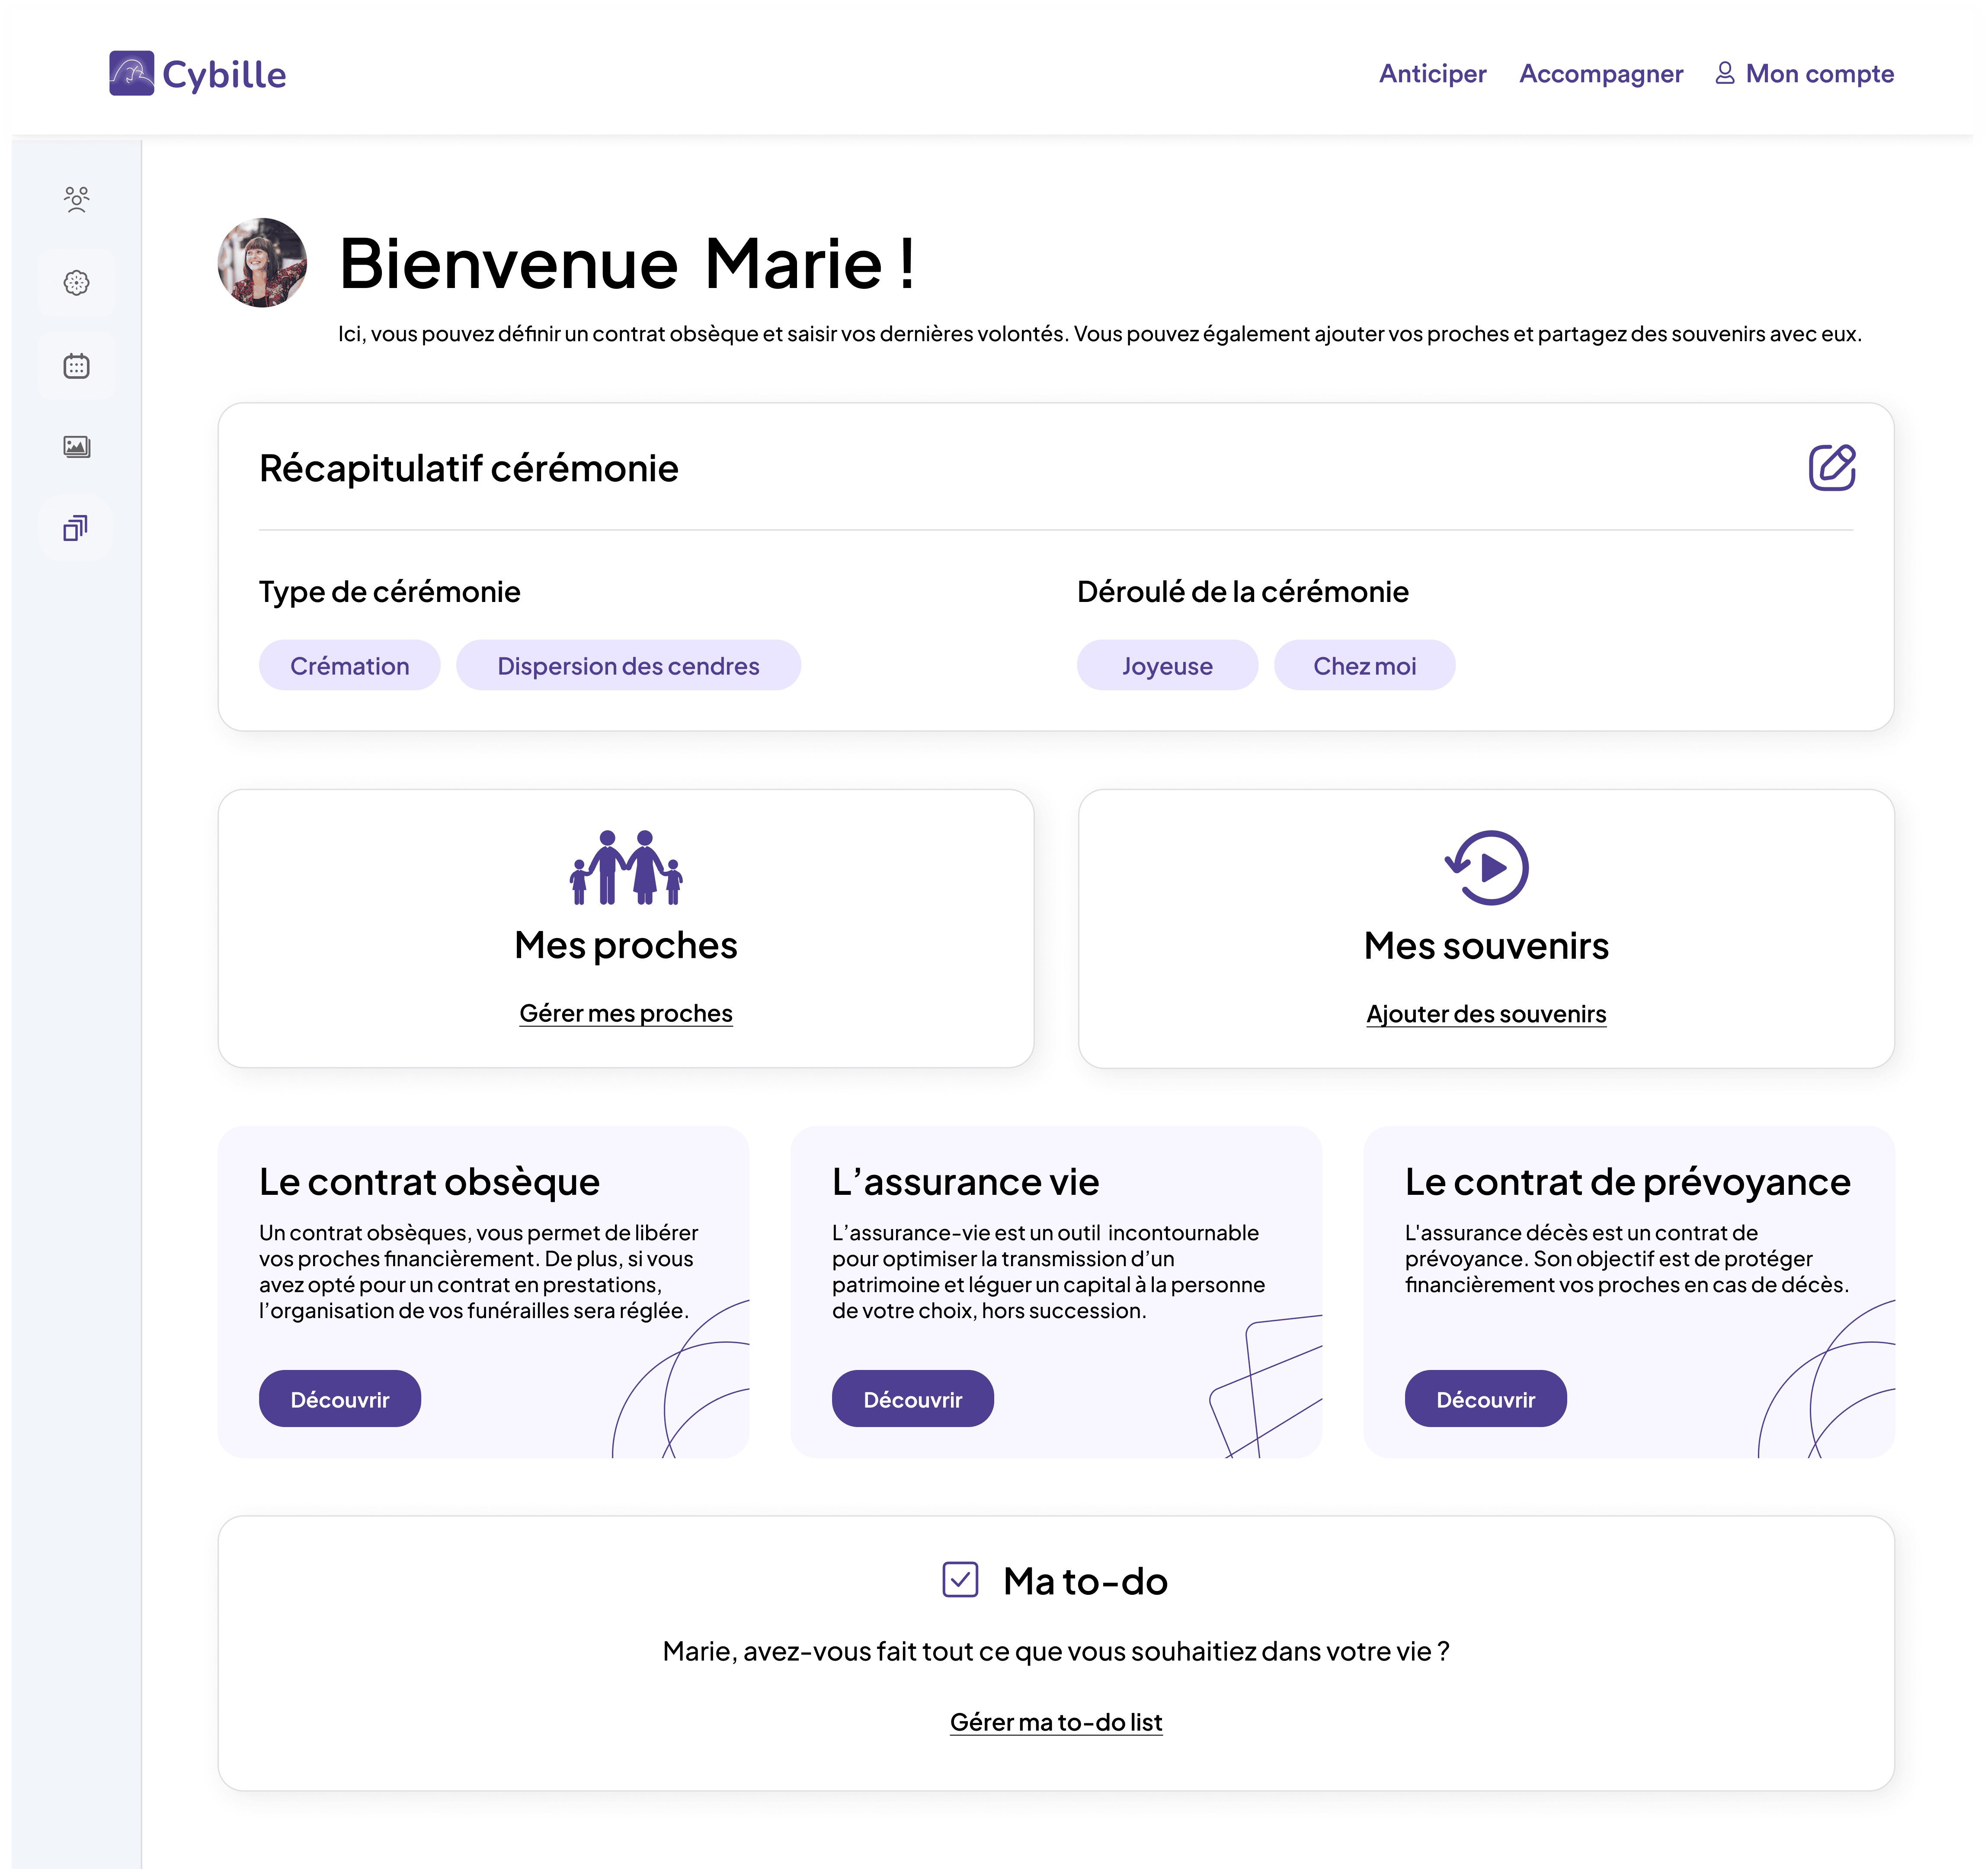
Task: Toggle the Chez moi tag
Action: (x=1364, y=665)
